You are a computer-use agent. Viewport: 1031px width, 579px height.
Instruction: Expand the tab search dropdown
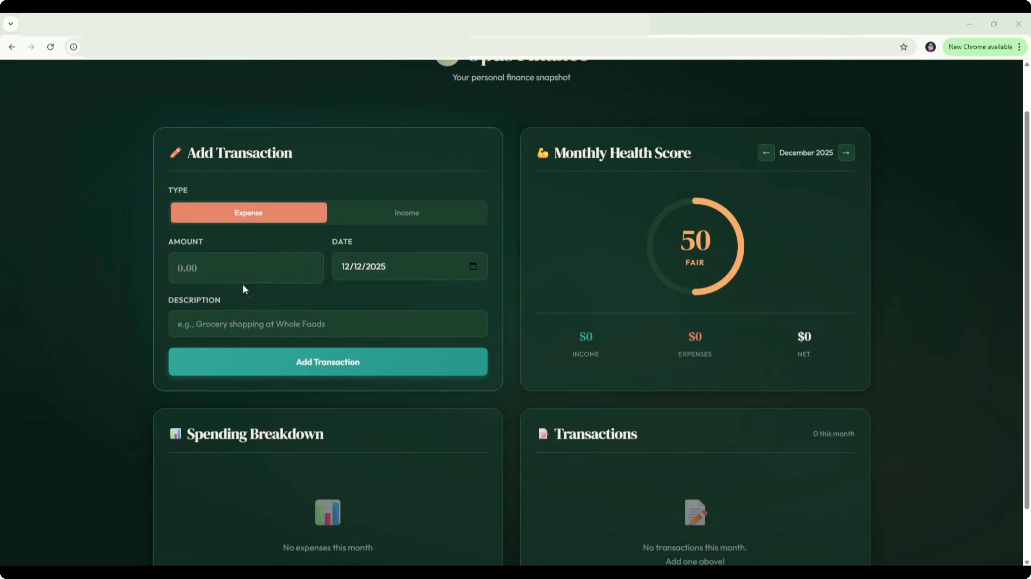11,23
